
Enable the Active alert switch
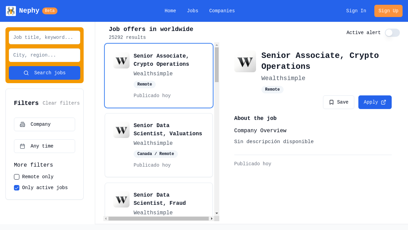coord(392,33)
